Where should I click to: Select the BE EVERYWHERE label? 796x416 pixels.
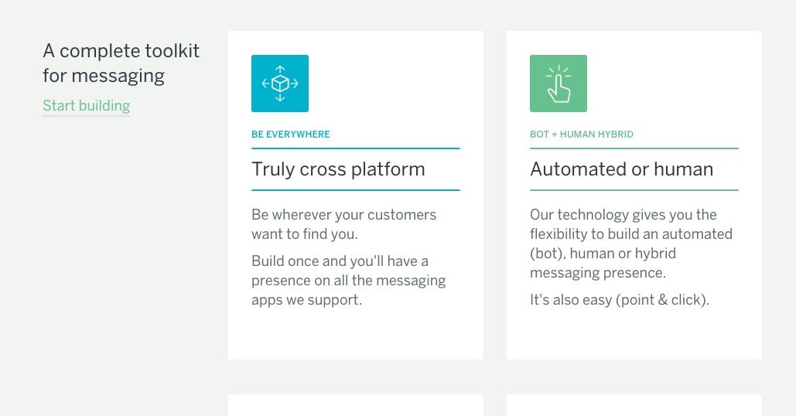291,135
